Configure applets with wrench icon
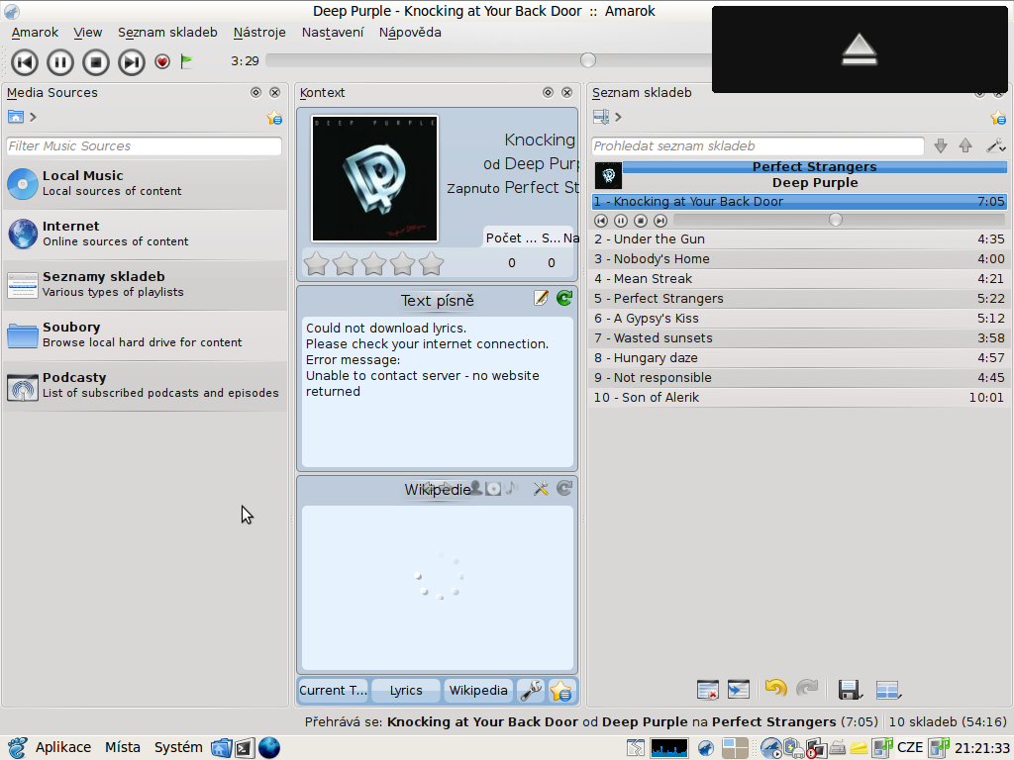Image resolution: width=1014 pixels, height=760 pixels. (x=531, y=690)
